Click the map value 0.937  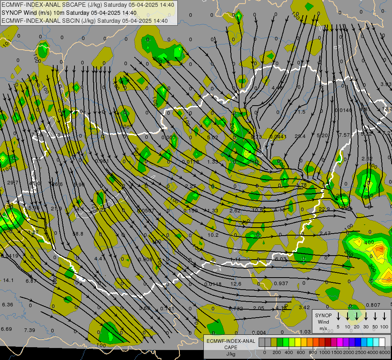point(281,283)
